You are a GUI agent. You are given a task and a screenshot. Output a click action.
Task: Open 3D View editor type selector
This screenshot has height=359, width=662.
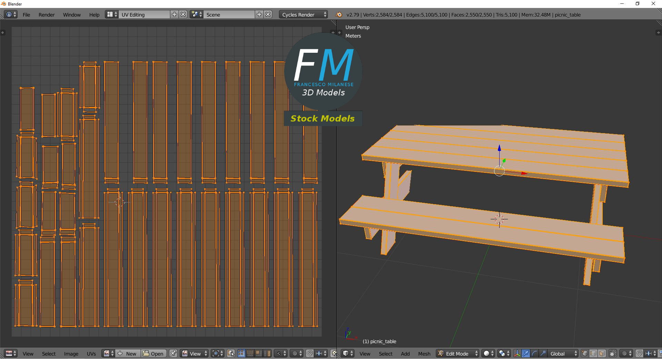point(348,353)
